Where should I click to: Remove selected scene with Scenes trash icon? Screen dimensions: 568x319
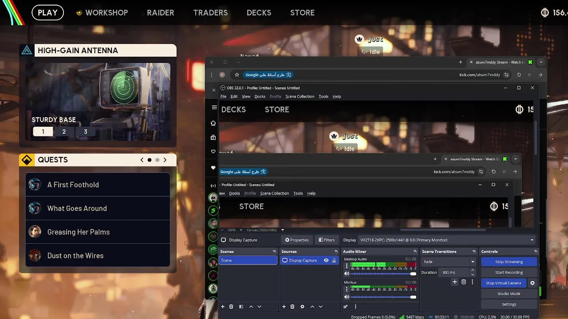231,307
